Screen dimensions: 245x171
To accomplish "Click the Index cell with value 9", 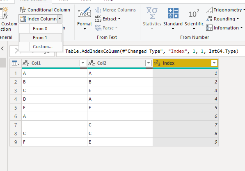I will pyautogui.click(x=185, y=142).
